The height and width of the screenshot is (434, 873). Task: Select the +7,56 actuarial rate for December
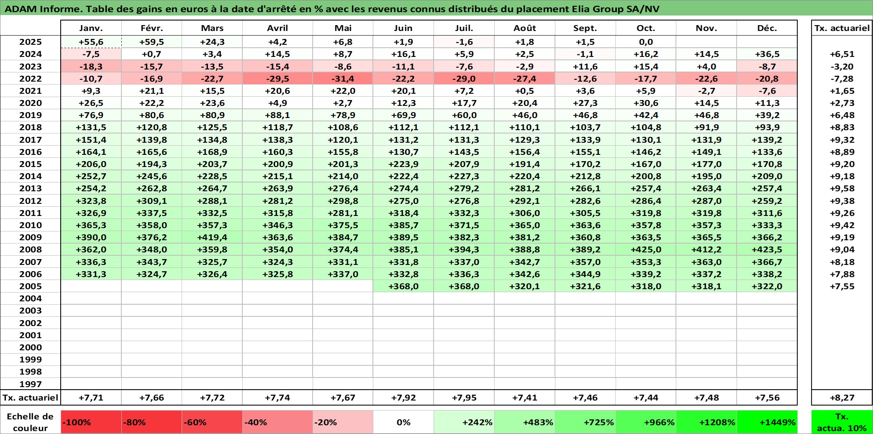(767, 398)
